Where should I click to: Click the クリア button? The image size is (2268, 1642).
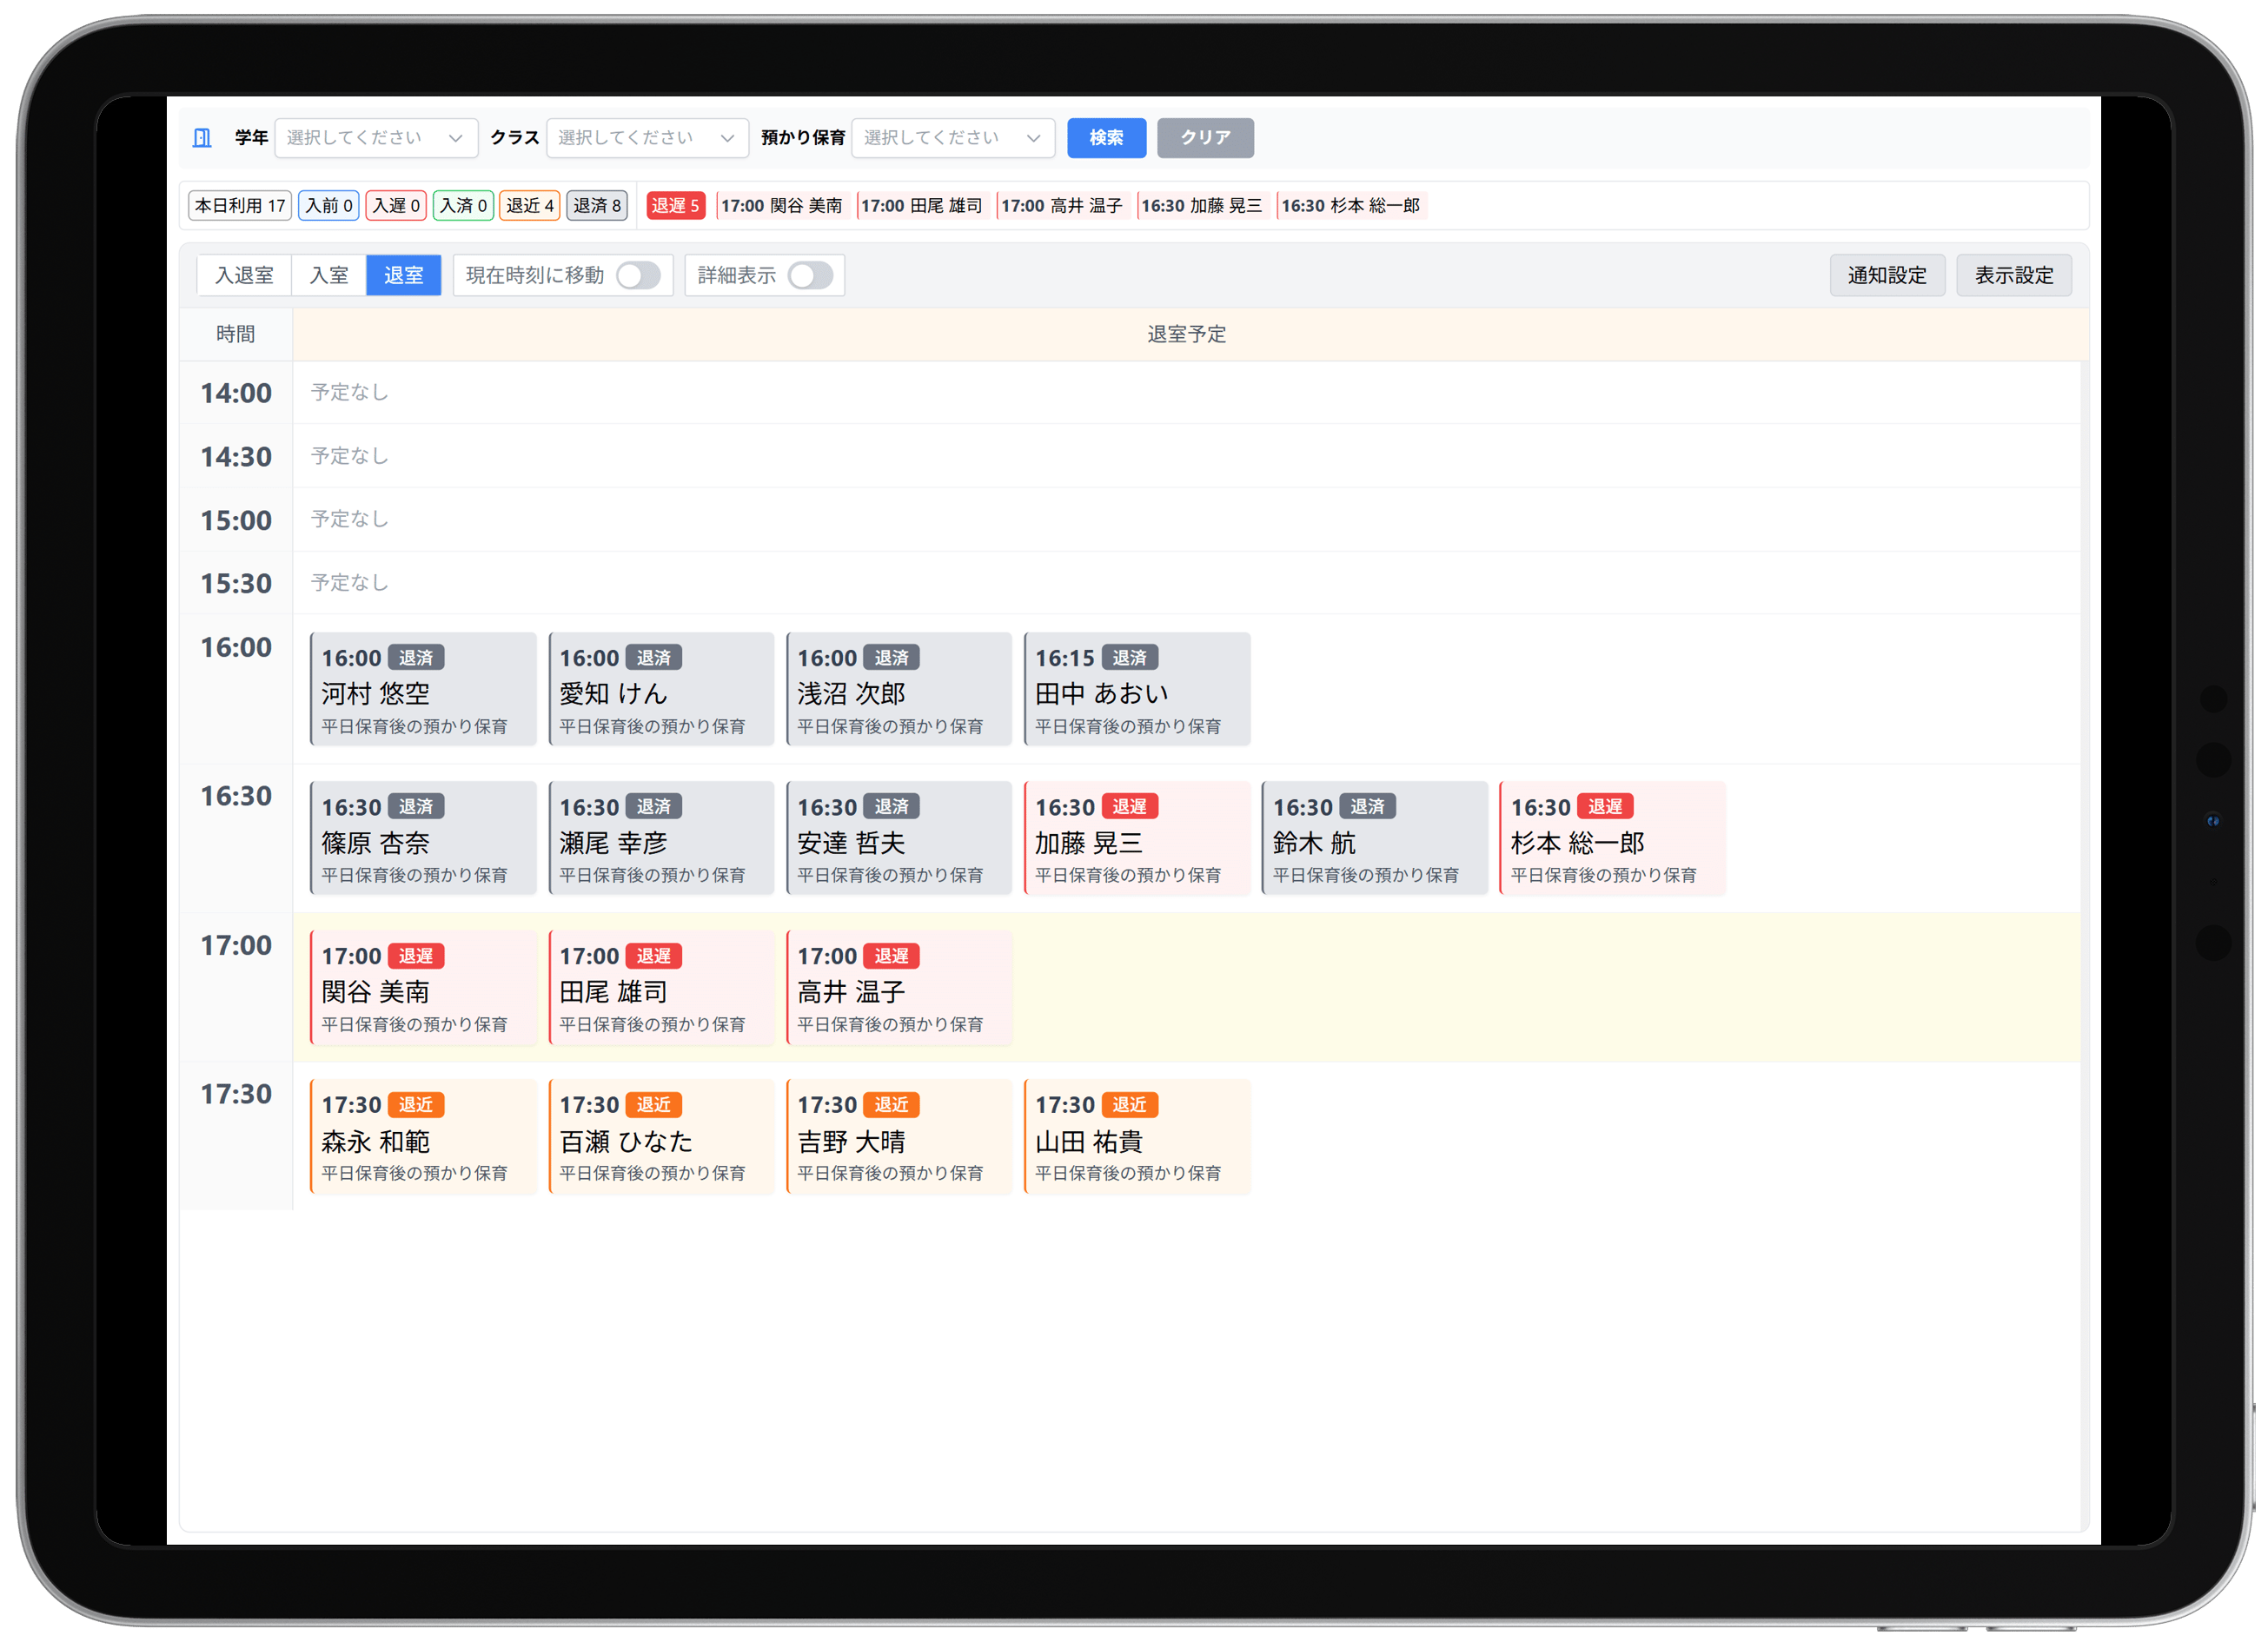click(x=1204, y=138)
